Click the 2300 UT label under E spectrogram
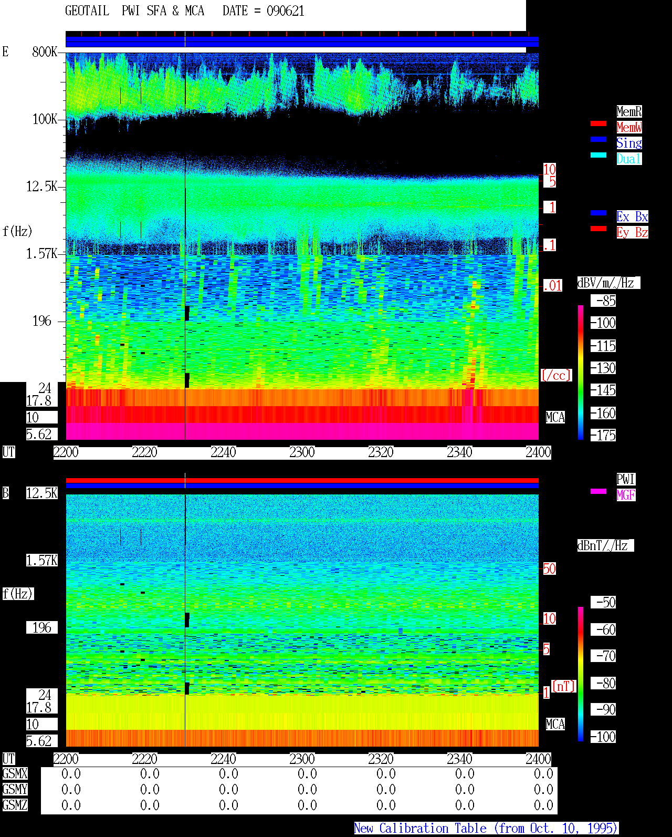 coord(302,452)
